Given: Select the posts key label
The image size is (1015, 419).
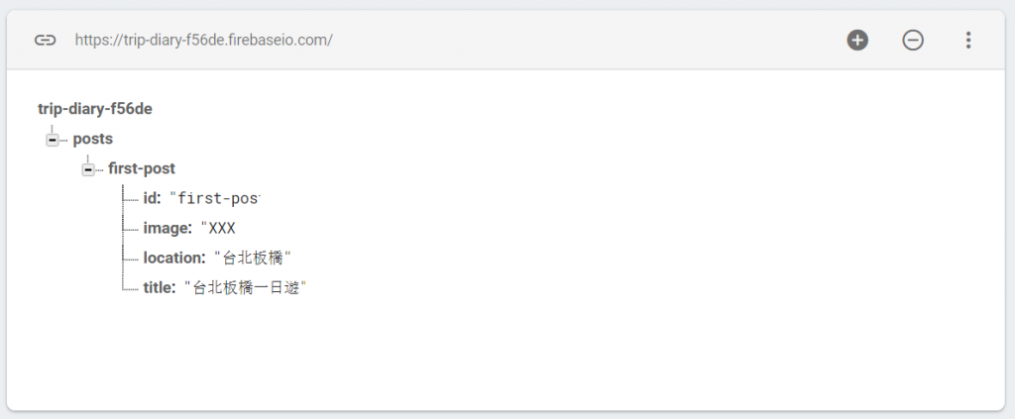Looking at the screenshot, I should pyautogui.click(x=92, y=139).
